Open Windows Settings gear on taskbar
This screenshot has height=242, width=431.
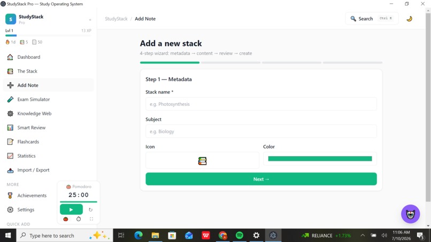click(256, 236)
